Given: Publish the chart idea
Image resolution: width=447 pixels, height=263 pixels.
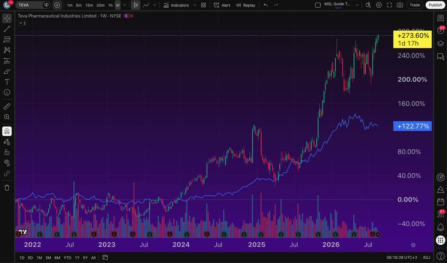Looking at the screenshot, I should coord(435,5).
